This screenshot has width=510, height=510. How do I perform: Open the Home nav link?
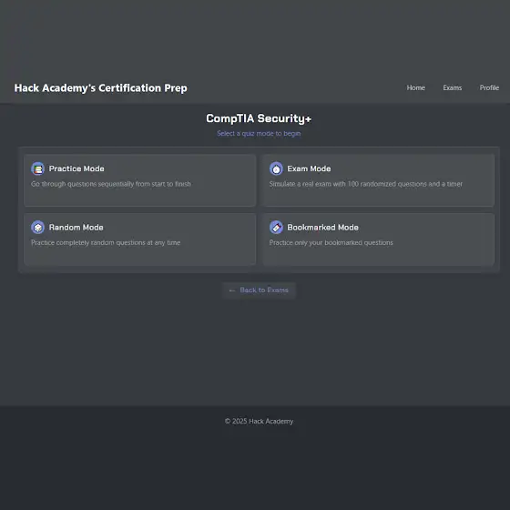[415, 87]
